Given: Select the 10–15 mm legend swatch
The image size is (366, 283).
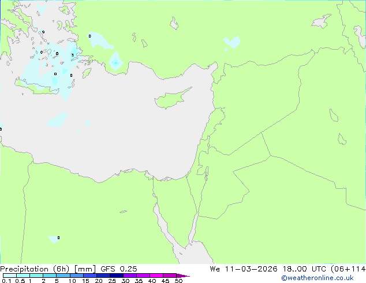Looking at the screenshot, I should 76,275.
